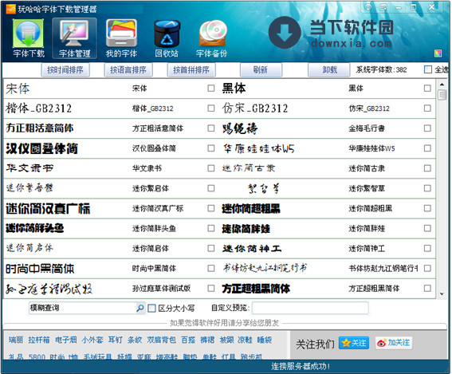The height and width of the screenshot is (374, 452).
Task: Click the 自定义预览 preview text field
Action: click(x=310, y=308)
